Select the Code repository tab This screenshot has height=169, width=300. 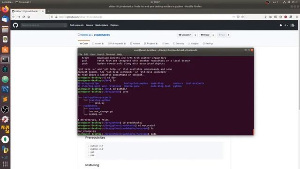point(84,44)
